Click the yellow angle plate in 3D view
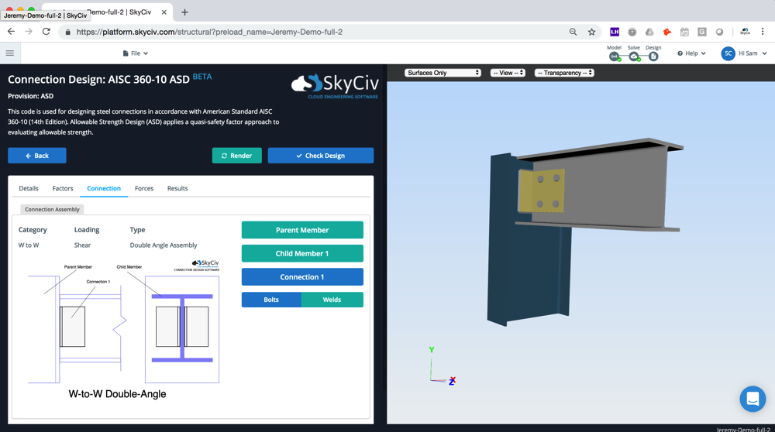The height and width of the screenshot is (432, 775). tap(541, 190)
